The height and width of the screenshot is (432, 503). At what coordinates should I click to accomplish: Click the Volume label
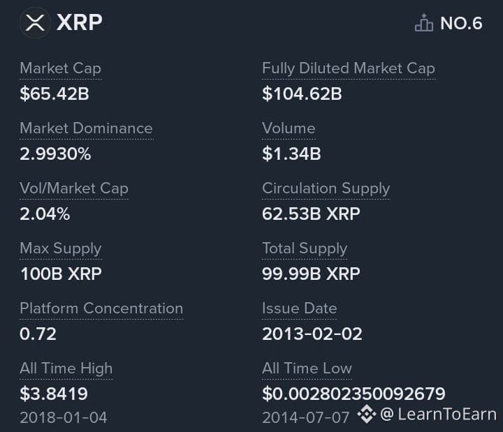[289, 128]
